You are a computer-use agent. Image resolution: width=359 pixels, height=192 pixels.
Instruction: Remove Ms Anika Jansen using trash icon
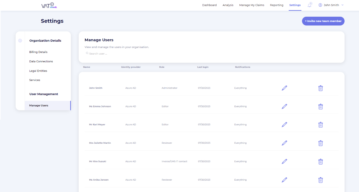point(320,180)
